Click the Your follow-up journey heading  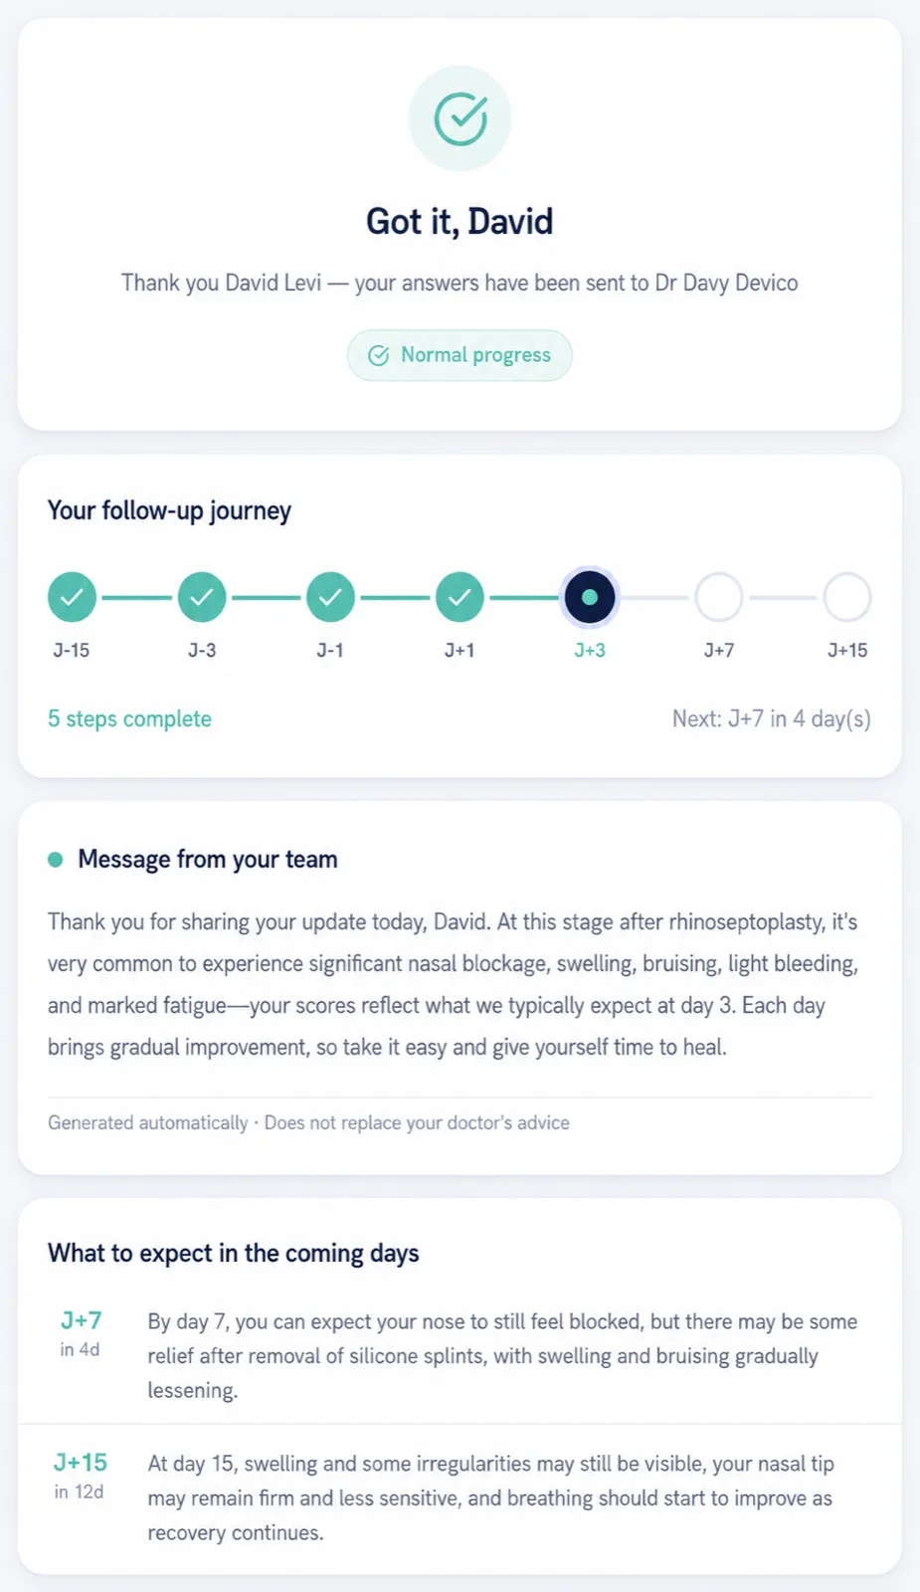coord(169,510)
